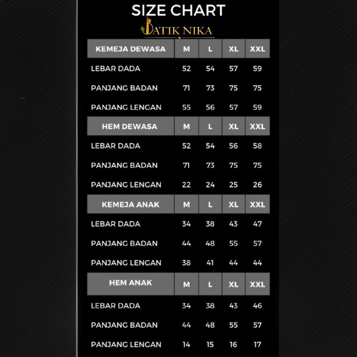Click Kemeja Dewasa Lebar Dada XL value 57
The width and height of the screenshot is (357, 357).
(234, 69)
